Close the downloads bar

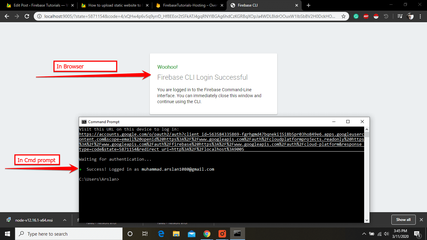(421, 220)
